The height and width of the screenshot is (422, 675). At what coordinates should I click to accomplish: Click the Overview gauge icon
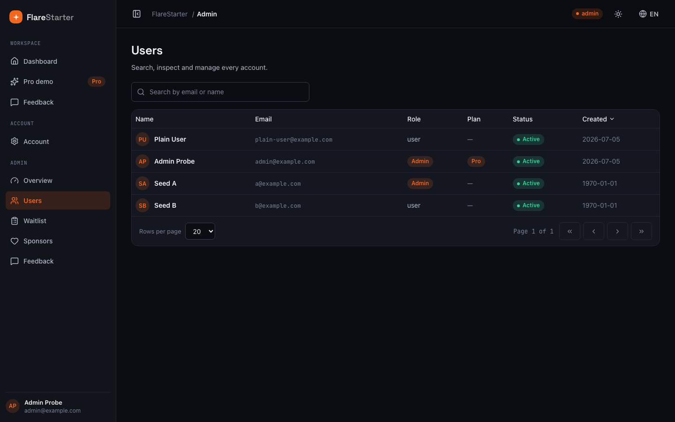coord(15,181)
